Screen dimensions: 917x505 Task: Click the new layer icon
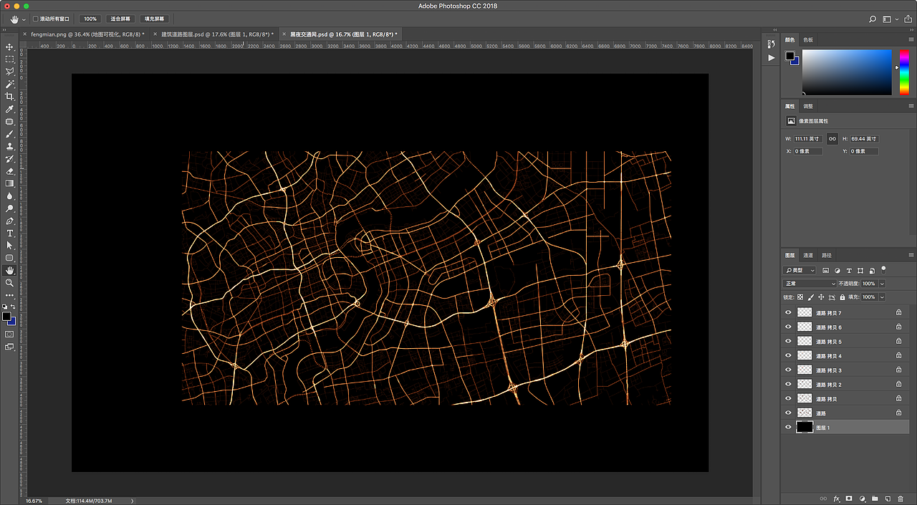point(888,499)
